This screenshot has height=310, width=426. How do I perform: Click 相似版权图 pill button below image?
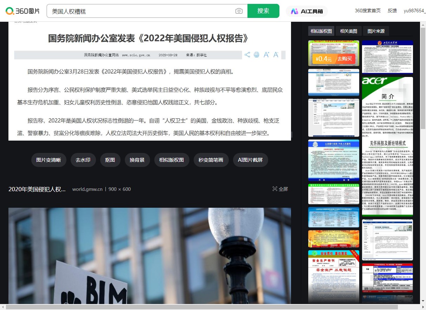pyautogui.click(x=172, y=160)
